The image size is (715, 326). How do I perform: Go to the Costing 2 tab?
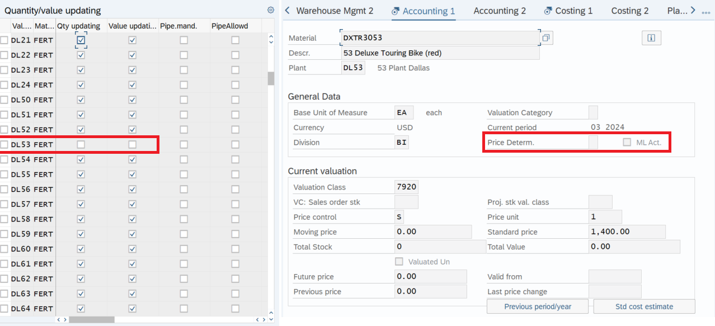pyautogui.click(x=630, y=11)
